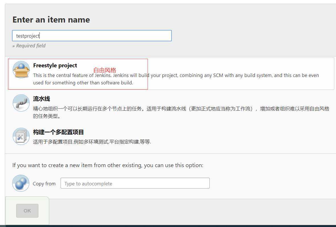Click the bottom dark status bar
Image resolution: width=336 pixels, height=227 pixels.
point(168,226)
